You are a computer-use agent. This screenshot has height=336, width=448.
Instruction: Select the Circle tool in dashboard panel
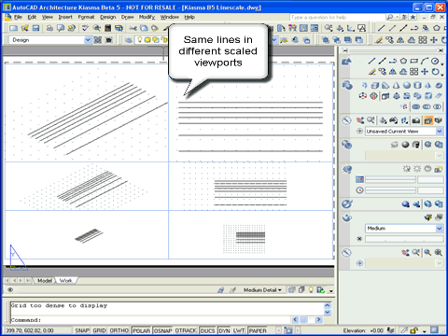click(x=435, y=61)
